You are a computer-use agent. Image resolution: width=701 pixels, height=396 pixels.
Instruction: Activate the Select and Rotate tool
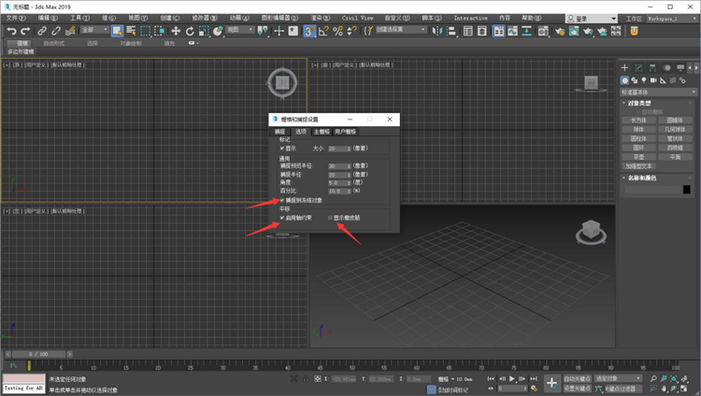click(x=190, y=31)
